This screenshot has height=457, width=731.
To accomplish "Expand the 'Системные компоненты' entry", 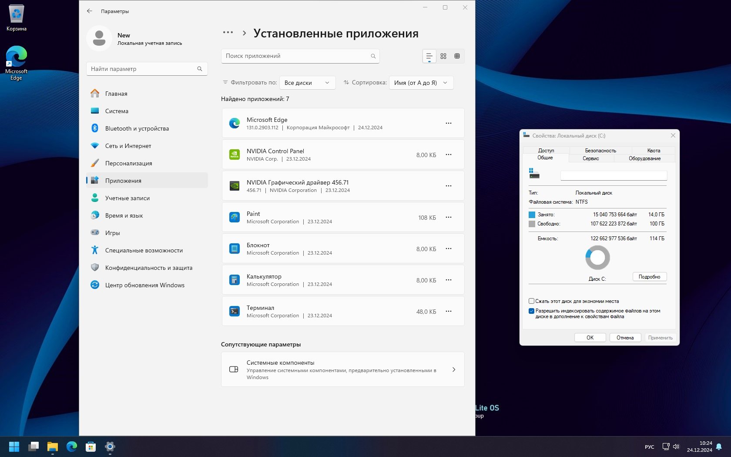I will click(x=343, y=370).
